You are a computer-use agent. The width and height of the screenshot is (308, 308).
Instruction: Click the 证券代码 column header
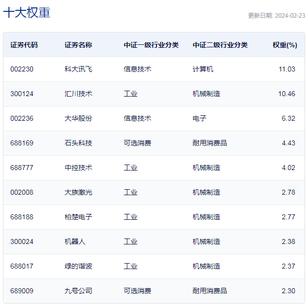point(24,45)
